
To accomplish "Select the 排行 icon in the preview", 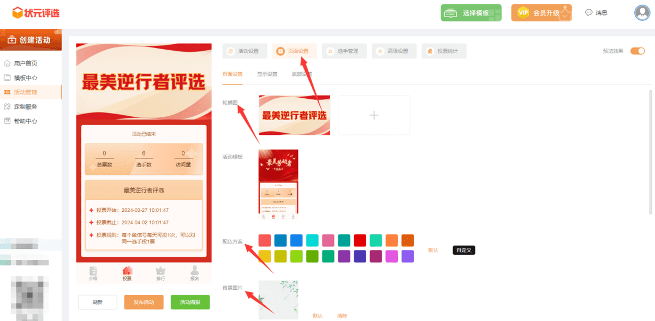I will (x=160, y=273).
